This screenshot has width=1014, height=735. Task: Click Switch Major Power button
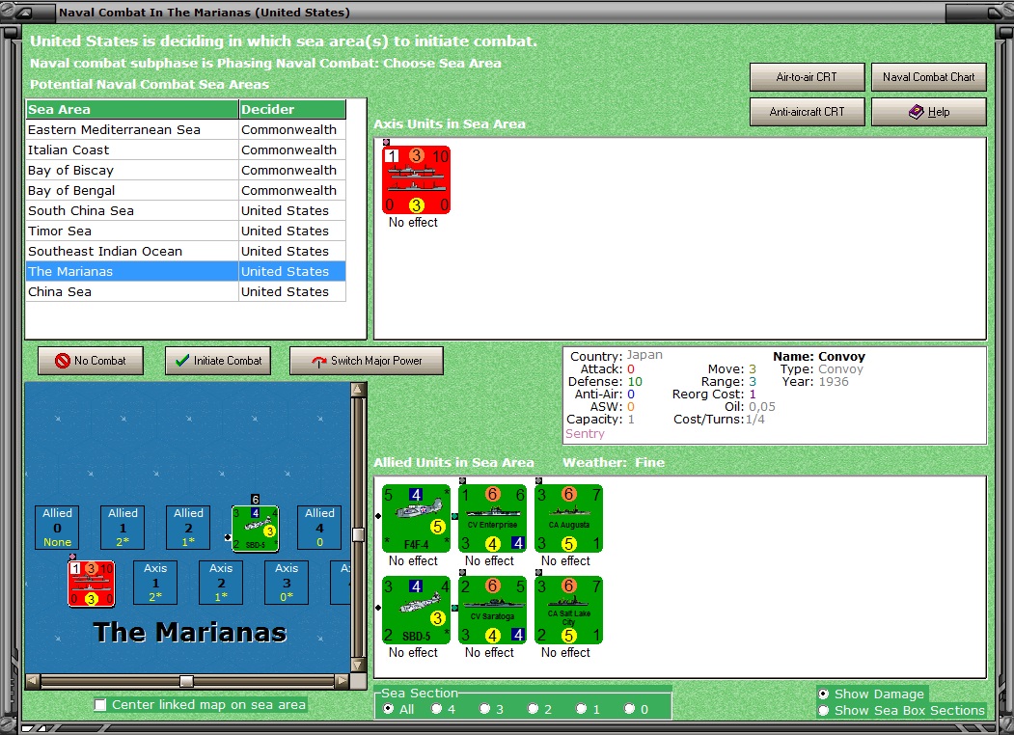pos(367,361)
